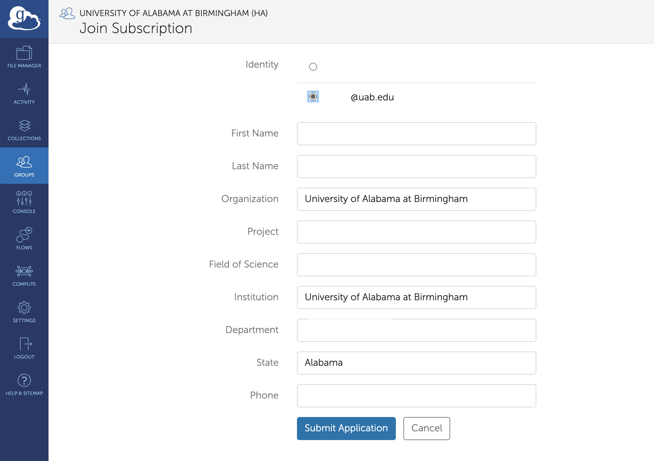Focus the Department text box
The image size is (654, 461).
point(416,330)
